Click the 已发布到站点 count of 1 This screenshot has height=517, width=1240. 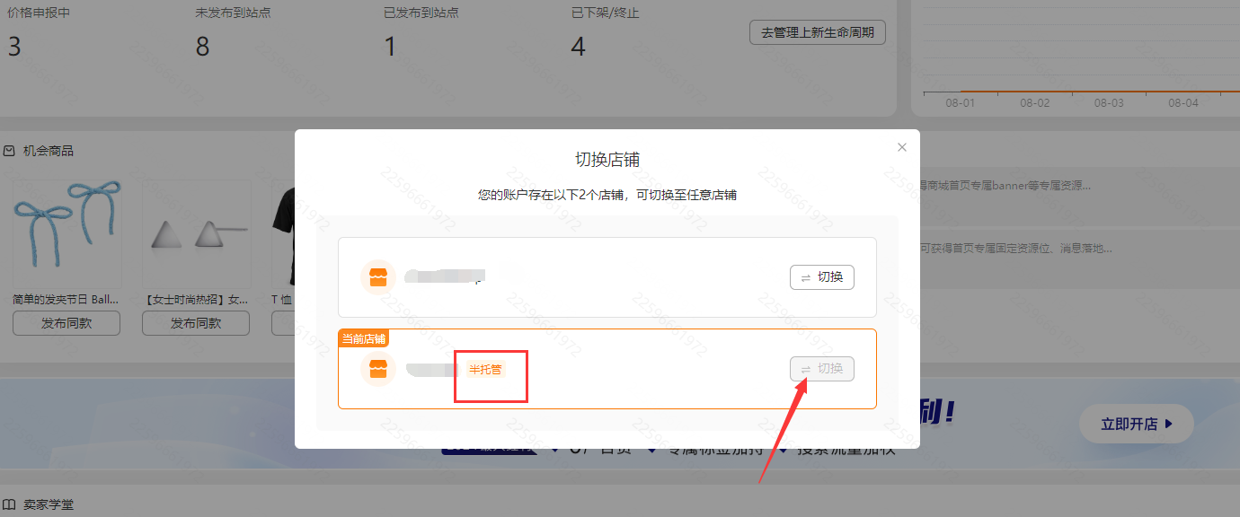pos(390,47)
